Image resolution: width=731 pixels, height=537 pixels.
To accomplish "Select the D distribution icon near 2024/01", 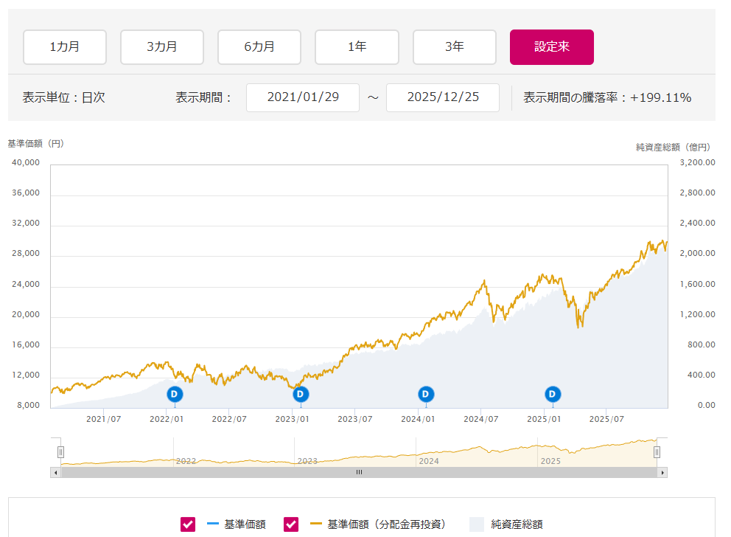I will click(425, 395).
